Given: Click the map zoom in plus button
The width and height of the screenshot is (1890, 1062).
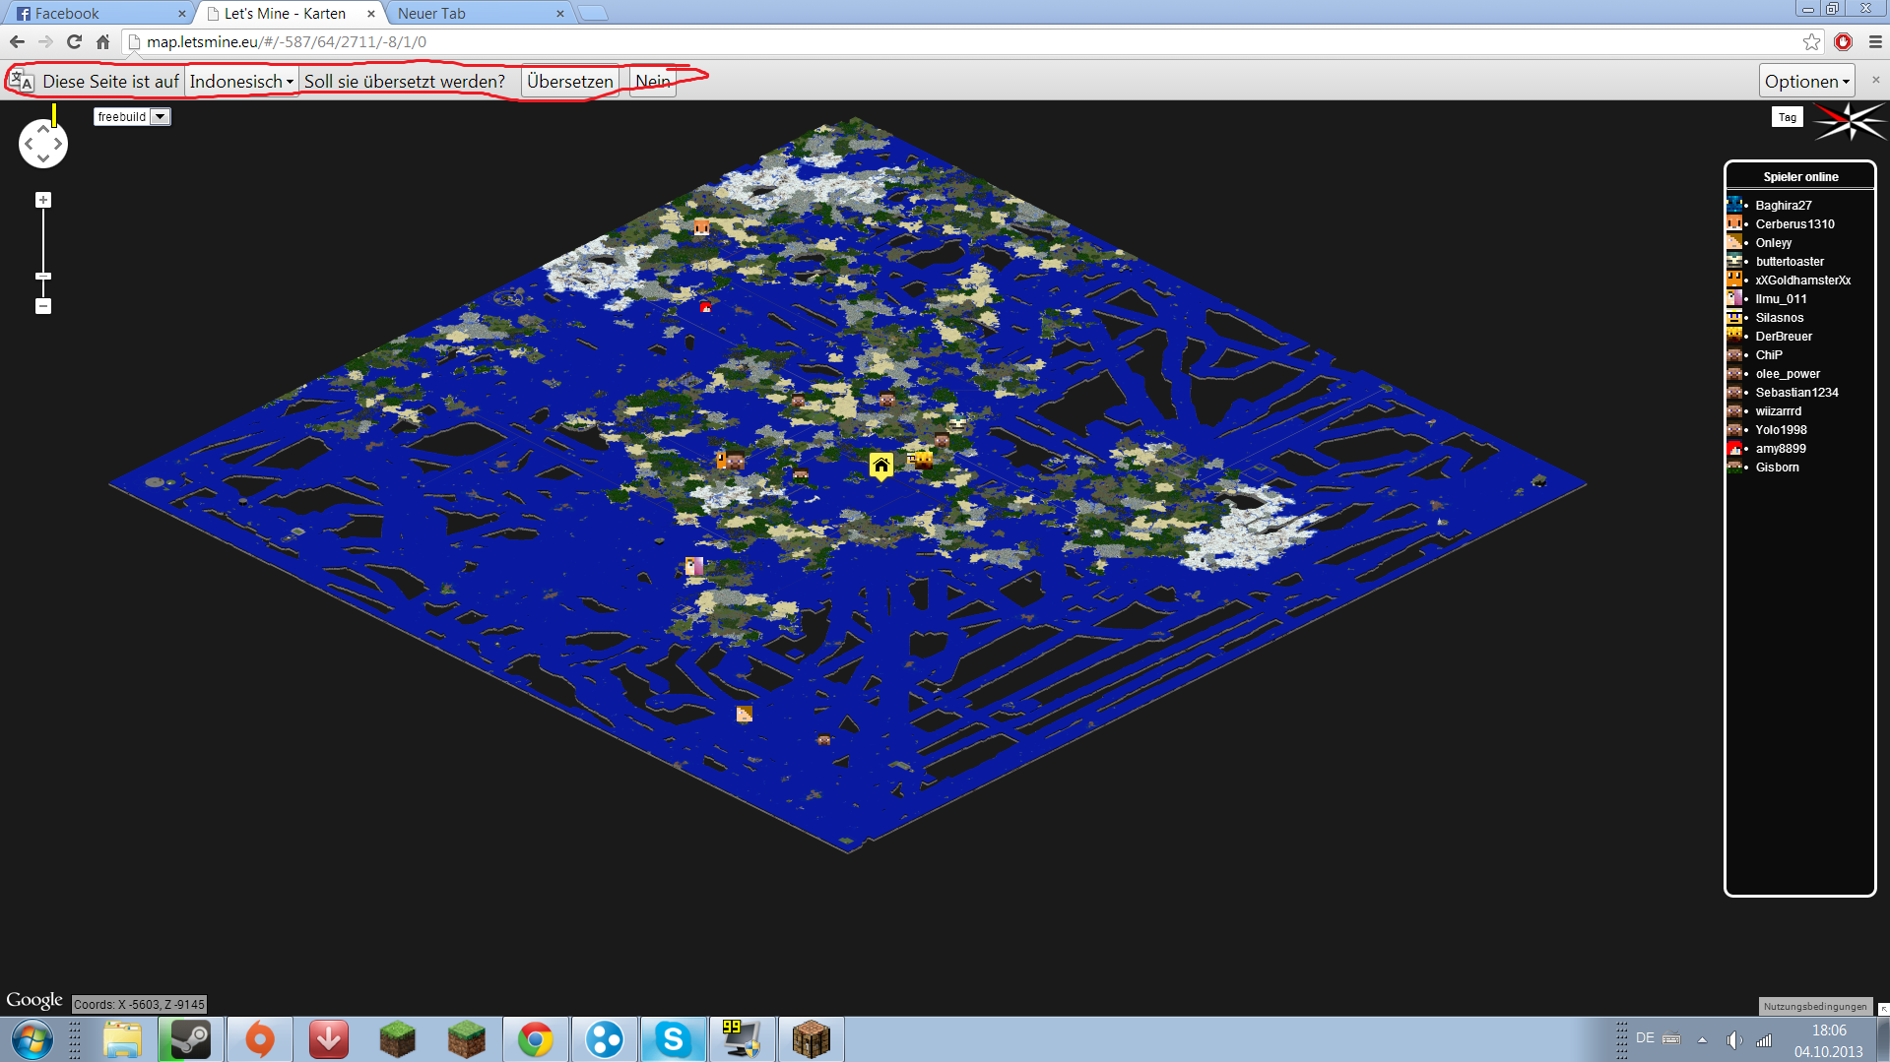Looking at the screenshot, I should [x=42, y=200].
